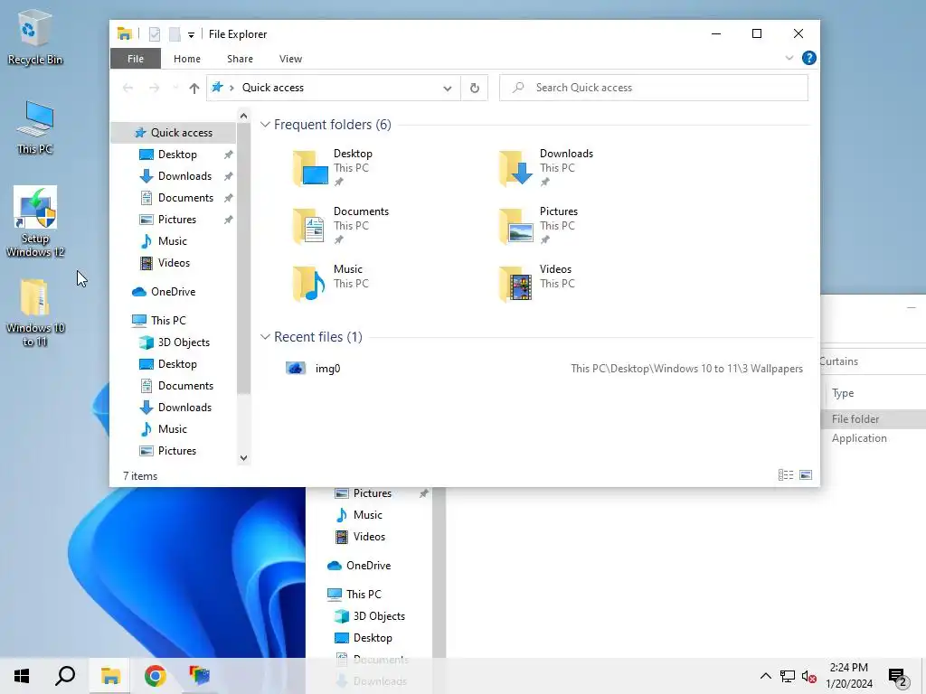This screenshot has width=926, height=694.
Task: Open taskbar Search
Action: (x=65, y=676)
